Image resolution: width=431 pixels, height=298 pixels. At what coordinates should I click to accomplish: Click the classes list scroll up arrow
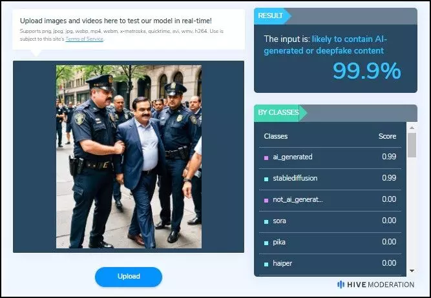point(412,128)
